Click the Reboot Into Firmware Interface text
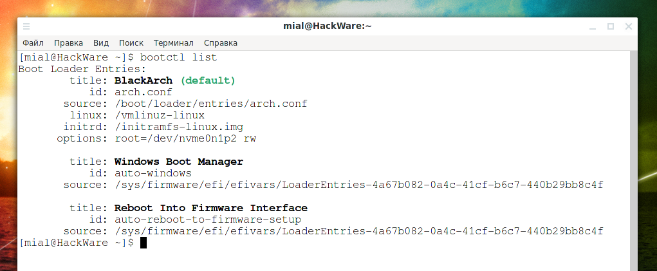Screen dimensions: 657x271 click(211, 208)
